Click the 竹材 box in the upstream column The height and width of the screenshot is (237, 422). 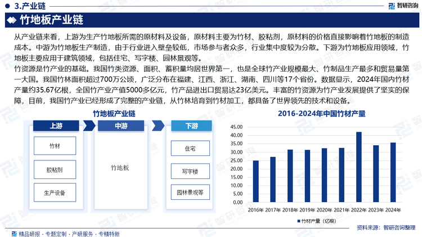tap(55, 146)
